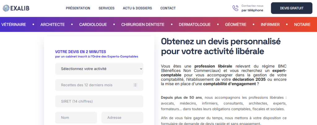Image resolution: width=317 pixels, height=125 pixels.
Task: Click the Recettes field stepper arrows
Action: (x=135, y=85)
